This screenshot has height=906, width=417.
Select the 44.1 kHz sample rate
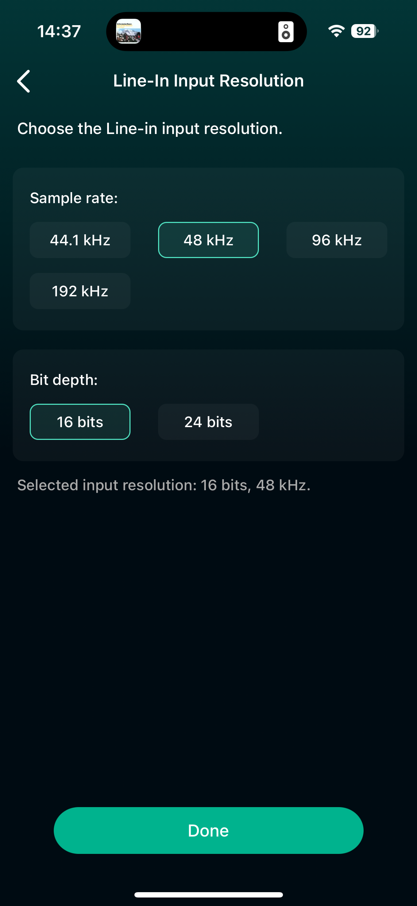pyautogui.click(x=80, y=240)
